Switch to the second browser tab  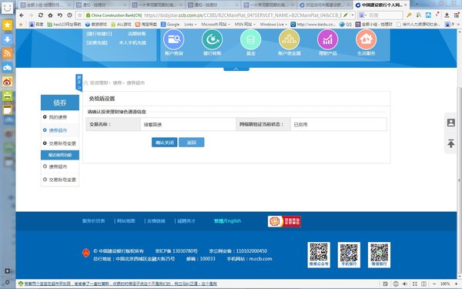click(102, 5)
